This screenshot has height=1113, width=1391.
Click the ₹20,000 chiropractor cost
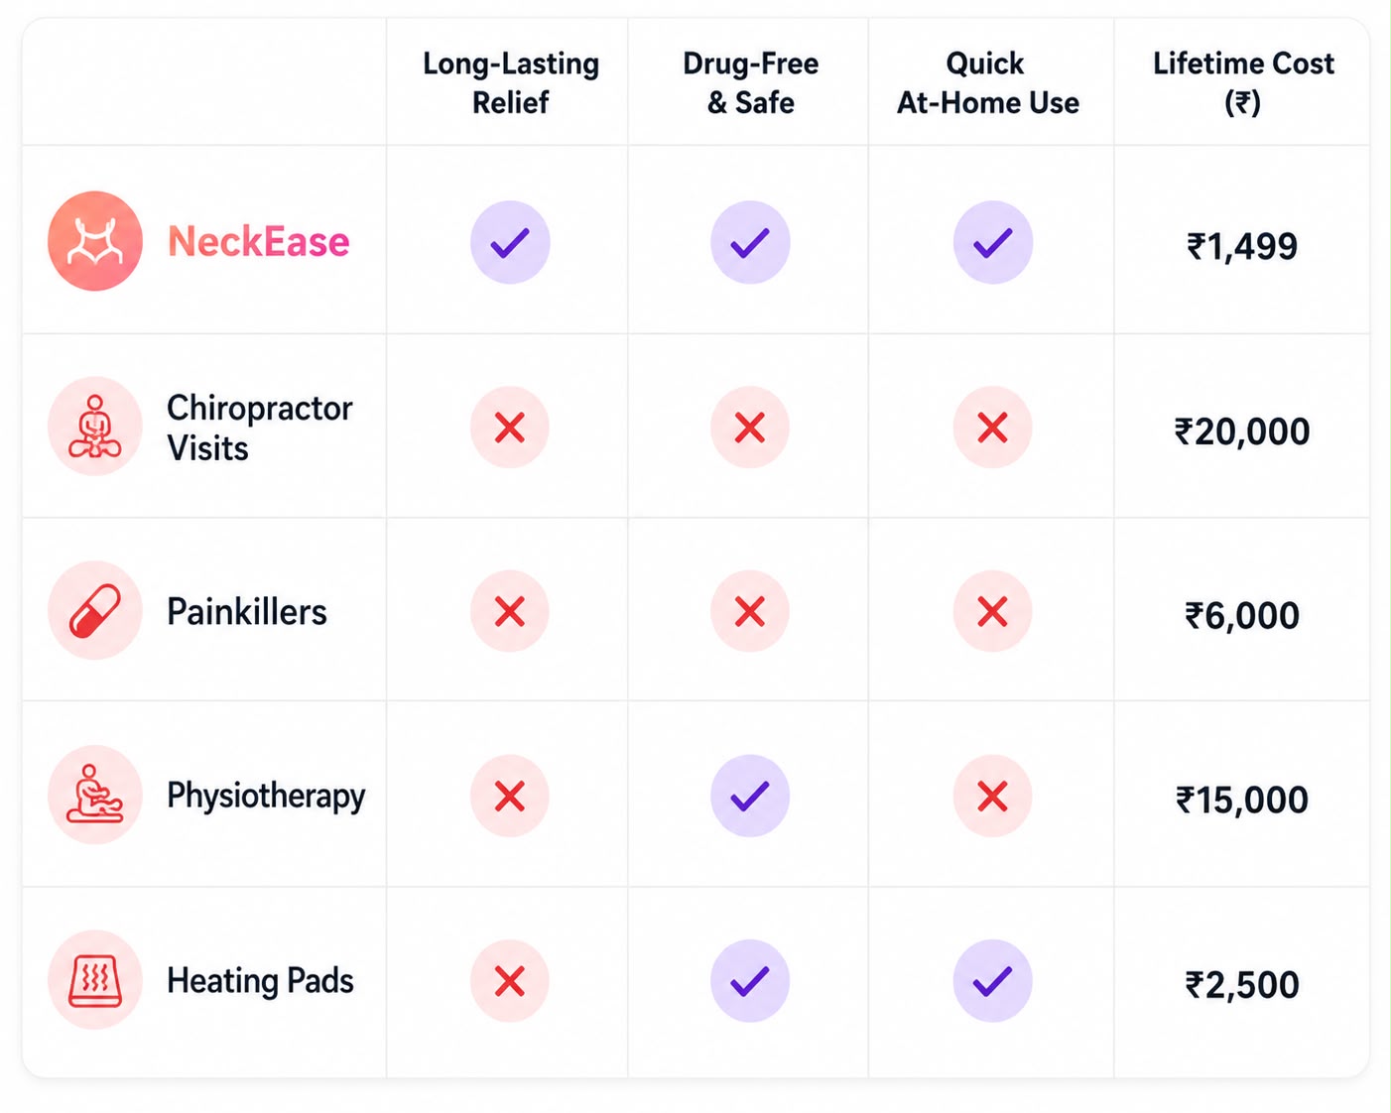point(1242,431)
